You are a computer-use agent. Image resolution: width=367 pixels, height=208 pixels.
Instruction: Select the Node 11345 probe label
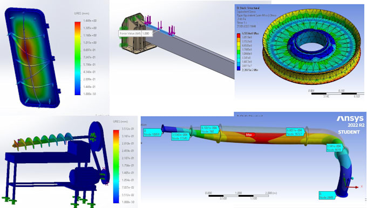(180, 136)
